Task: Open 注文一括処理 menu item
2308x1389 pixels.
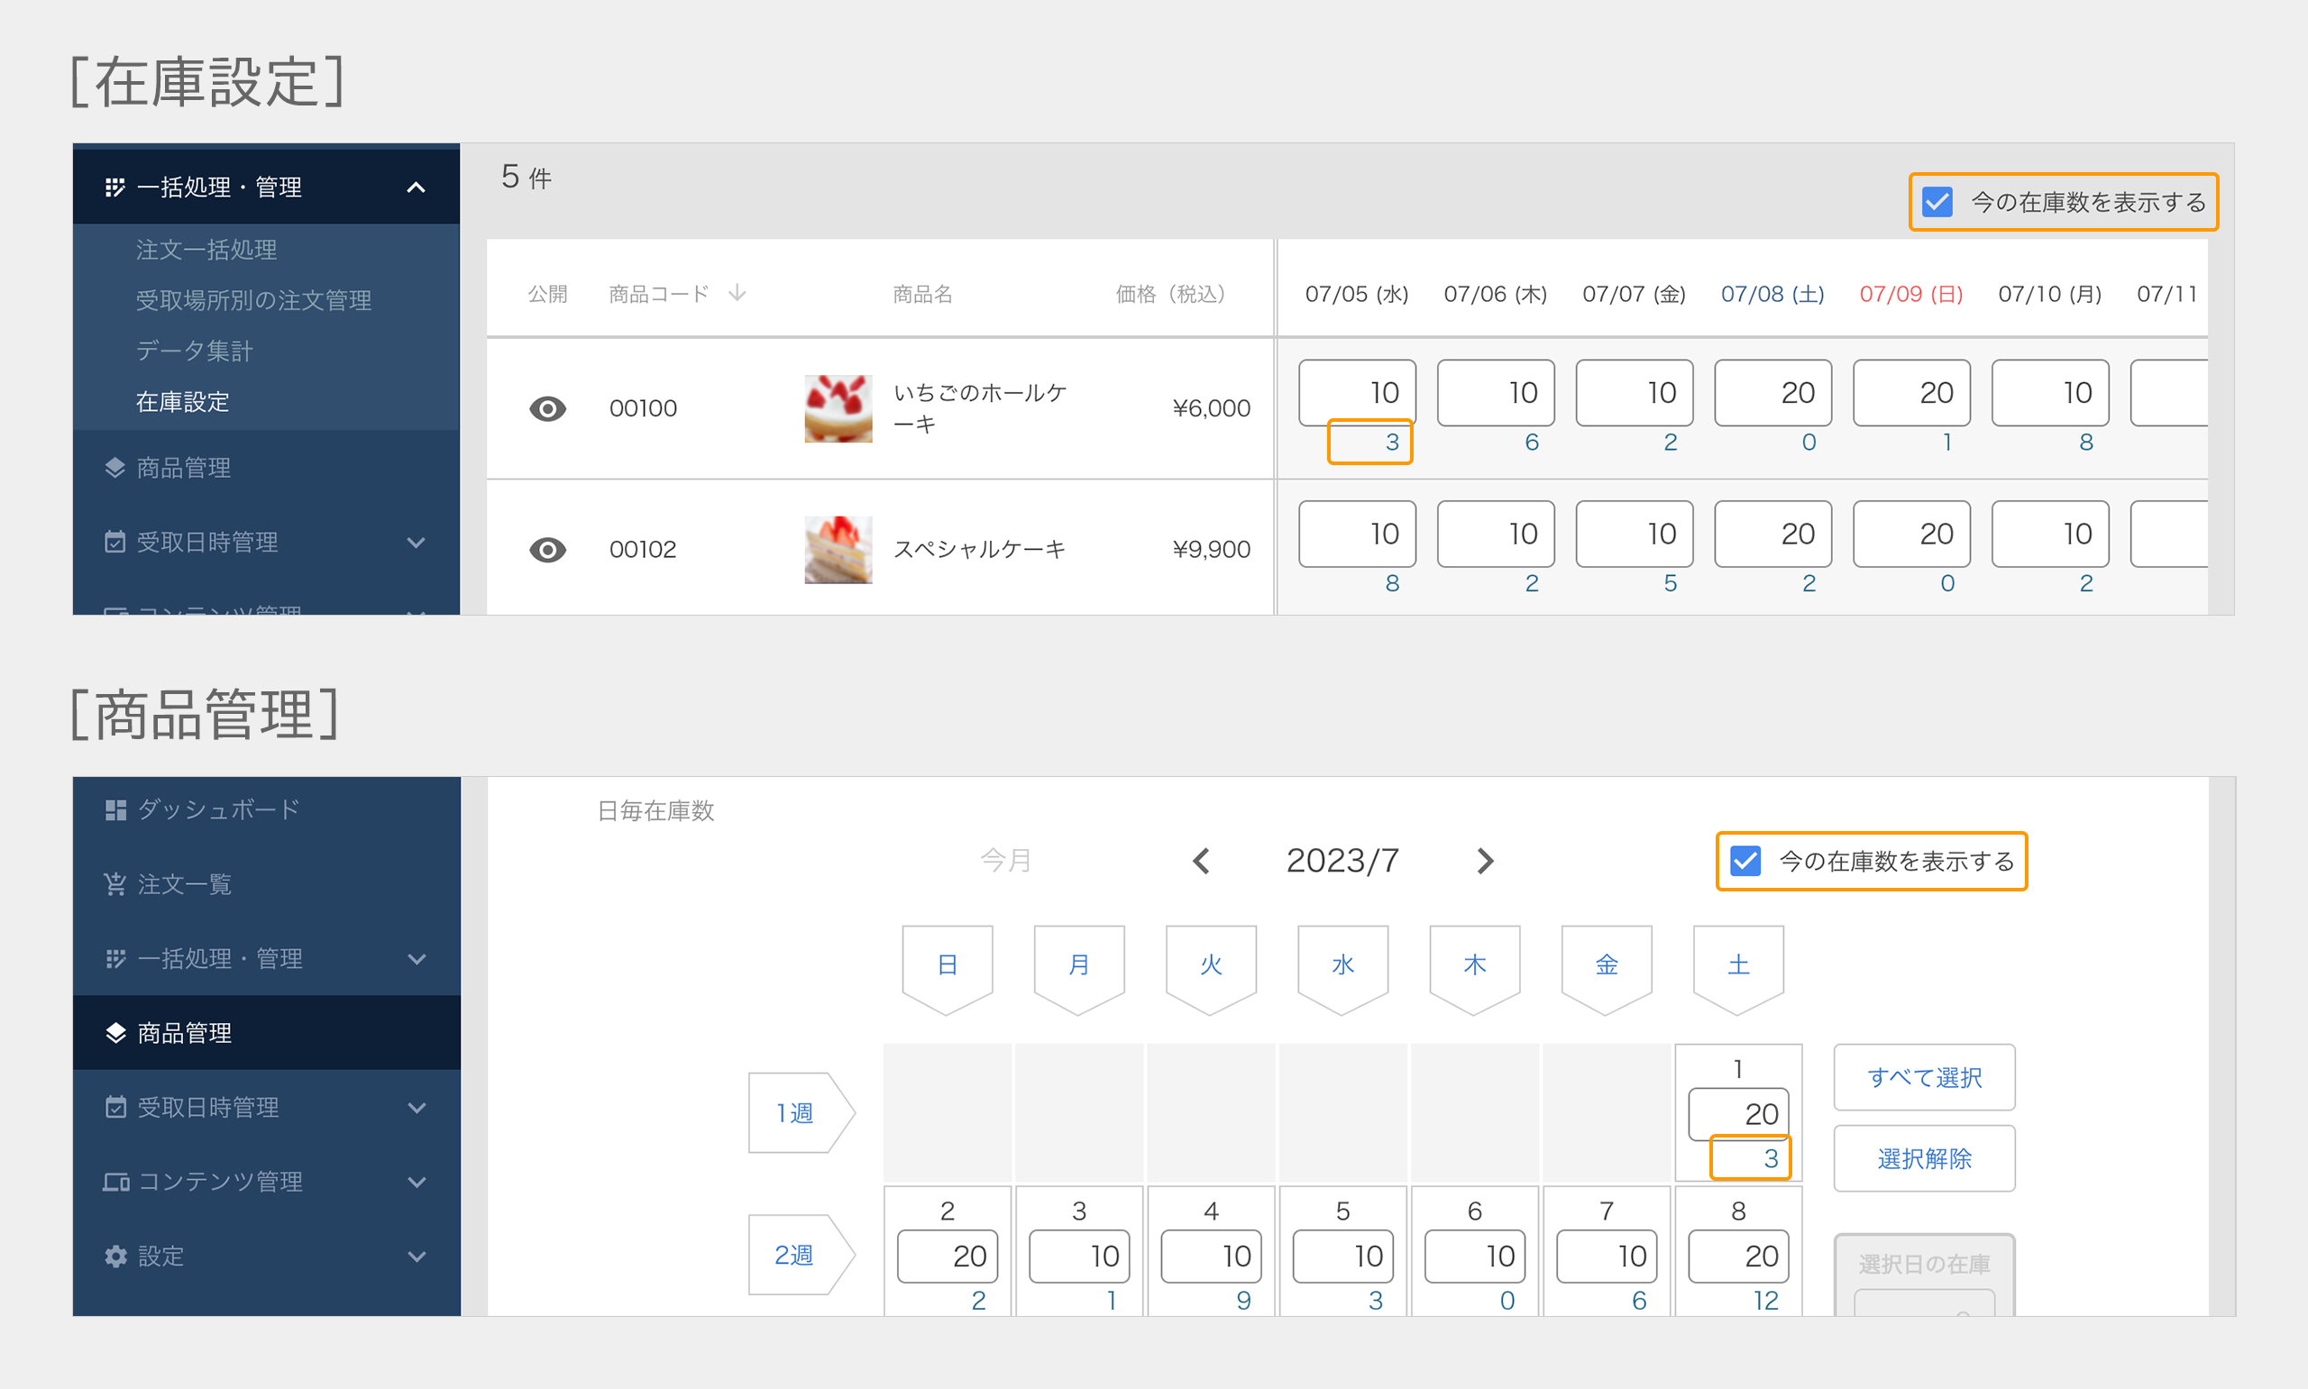Action: pyautogui.click(x=206, y=250)
